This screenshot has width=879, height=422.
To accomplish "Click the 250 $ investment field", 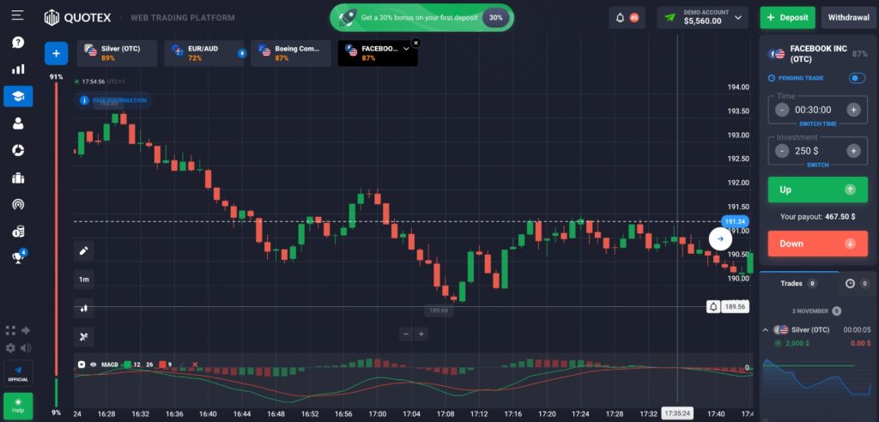I will coord(817,151).
